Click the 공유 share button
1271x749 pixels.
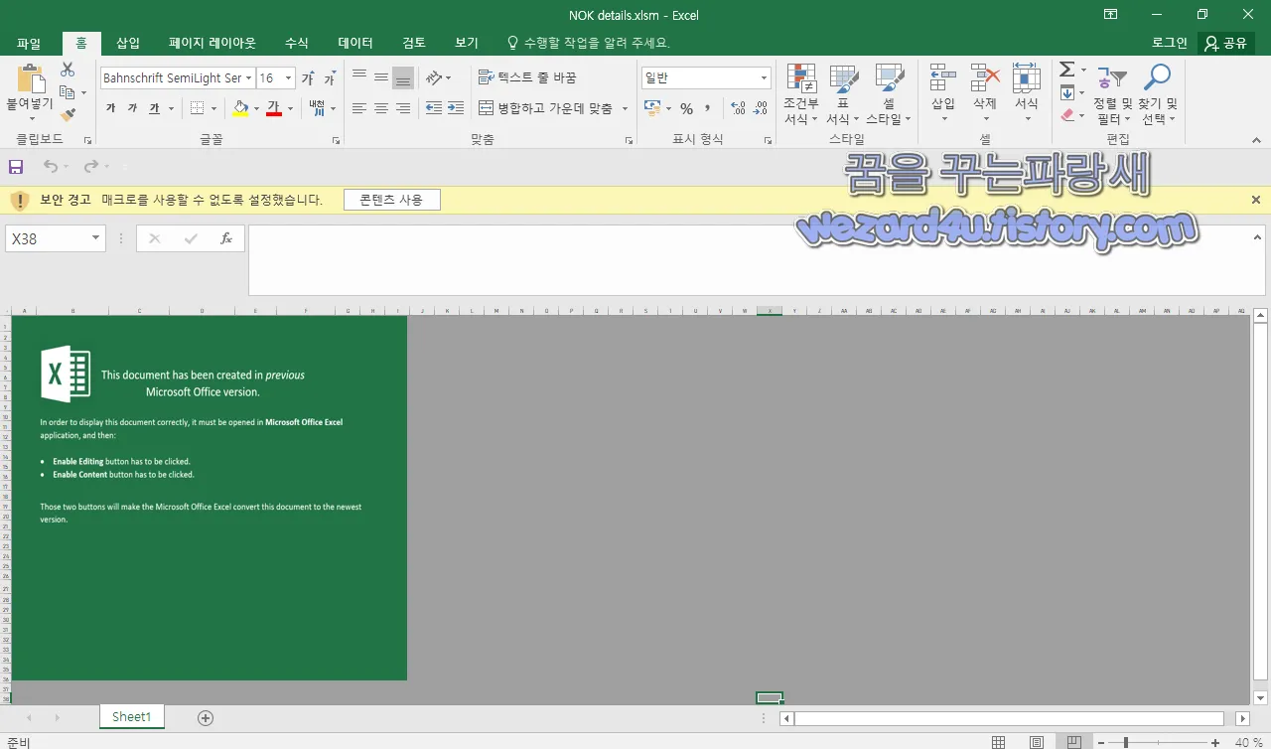(x=1225, y=43)
